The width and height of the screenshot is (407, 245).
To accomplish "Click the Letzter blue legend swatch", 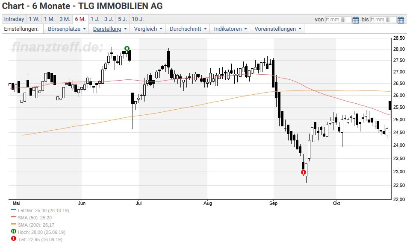I will pos(14,210).
